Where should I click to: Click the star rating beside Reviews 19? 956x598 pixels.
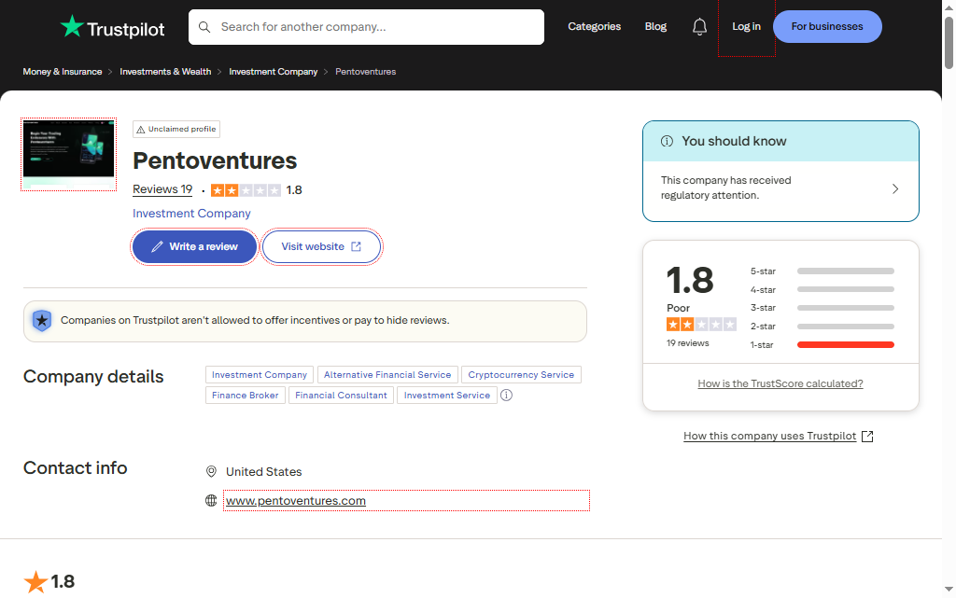tap(246, 190)
